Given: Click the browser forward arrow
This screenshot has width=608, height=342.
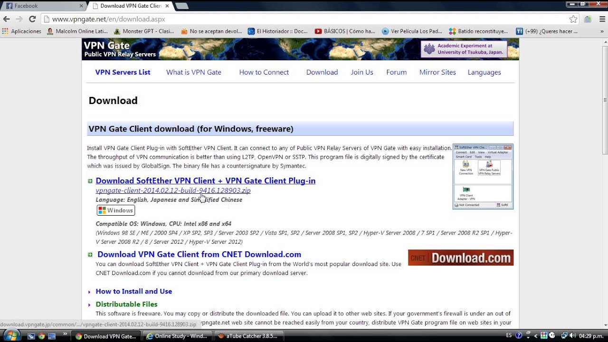Looking at the screenshot, I should coord(19,19).
